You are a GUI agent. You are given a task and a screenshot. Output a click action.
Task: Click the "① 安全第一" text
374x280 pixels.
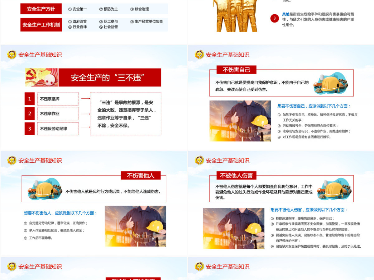77,9
